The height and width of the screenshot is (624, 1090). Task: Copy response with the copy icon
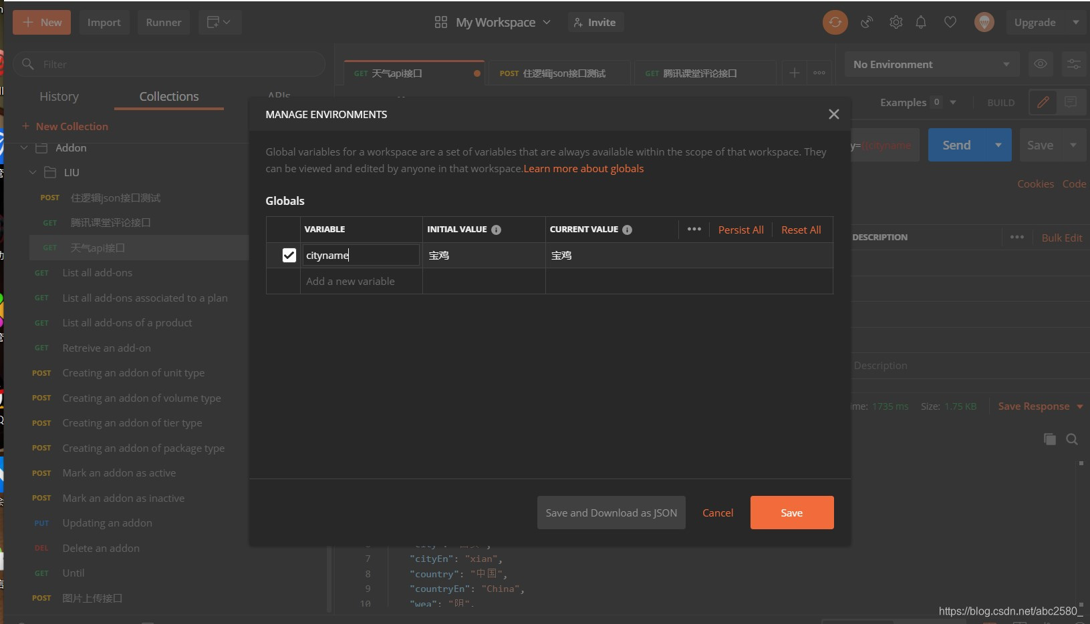tap(1050, 439)
